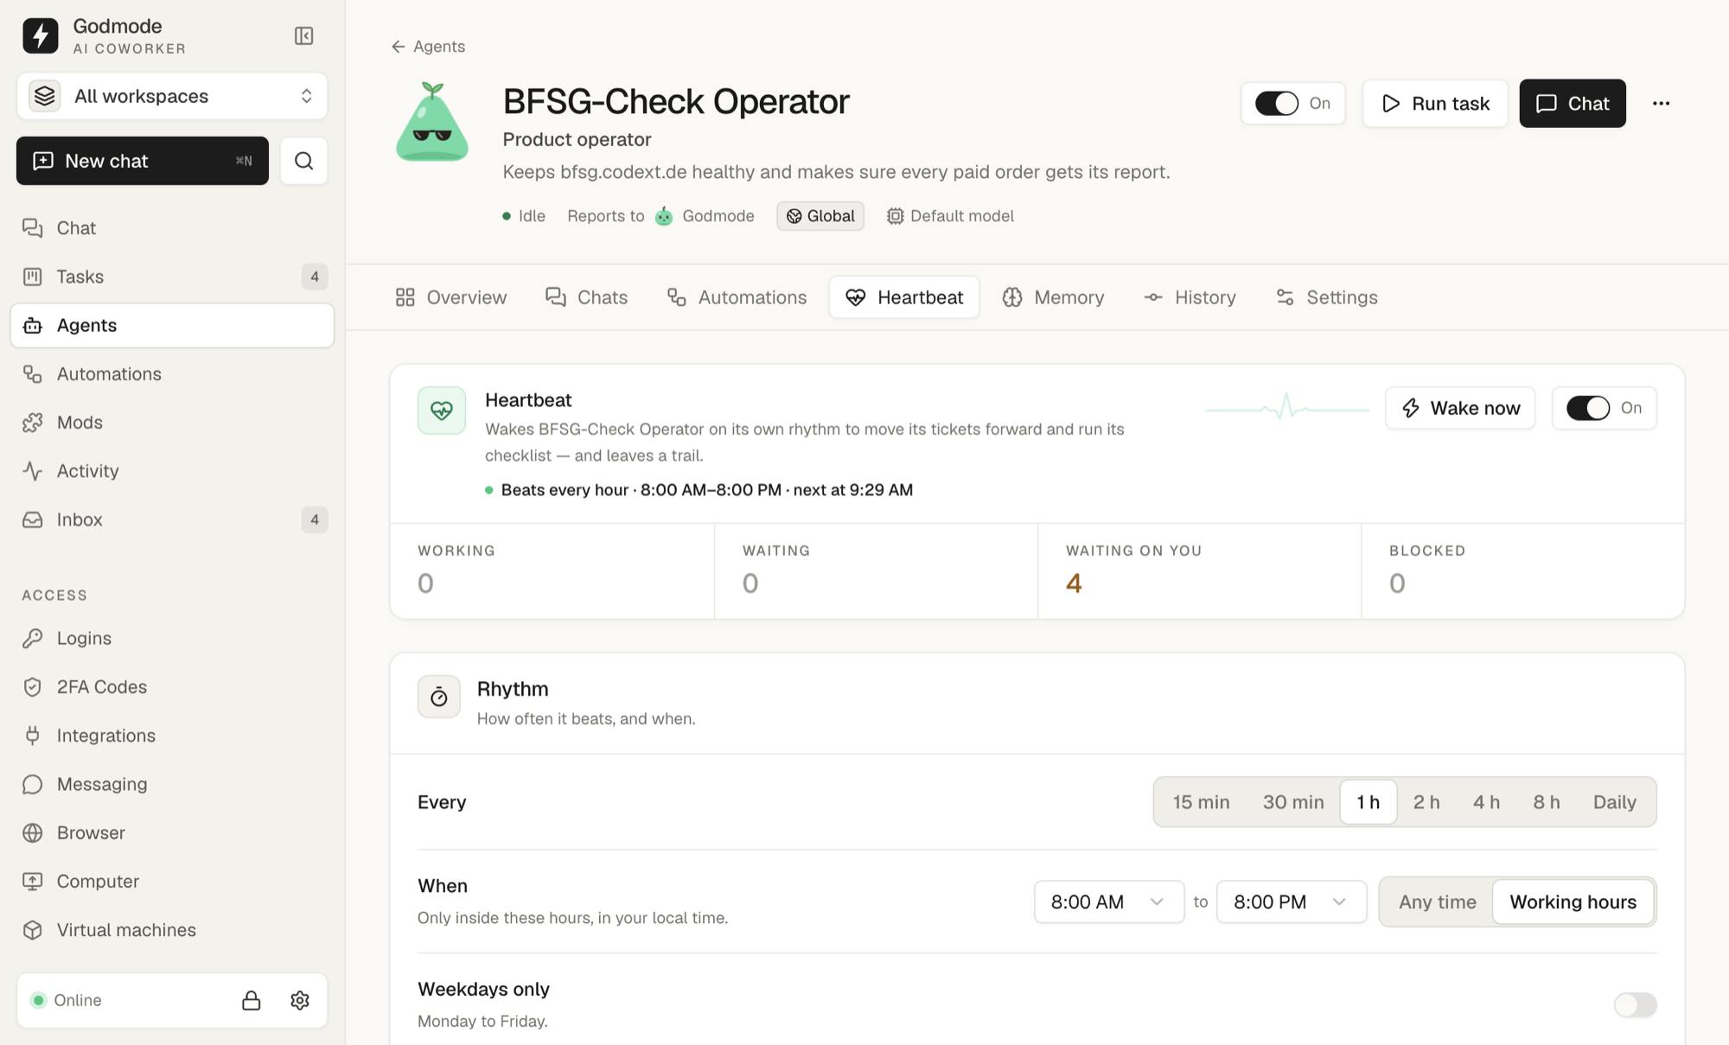Screen dimensions: 1729x1045
Task: Click the Run task button
Action: click(x=1435, y=104)
